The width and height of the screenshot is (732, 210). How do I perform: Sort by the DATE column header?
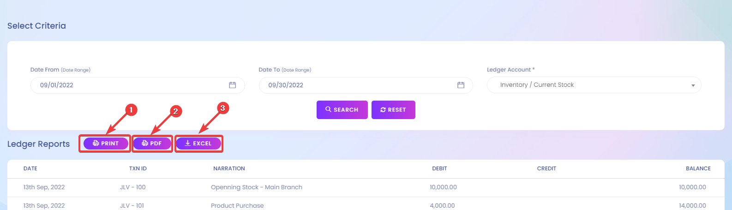pos(30,168)
